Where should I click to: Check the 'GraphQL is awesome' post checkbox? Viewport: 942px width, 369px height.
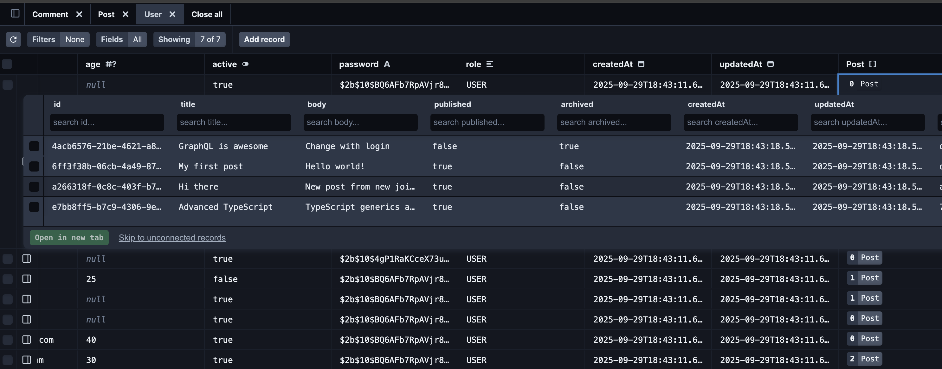(x=34, y=146)
